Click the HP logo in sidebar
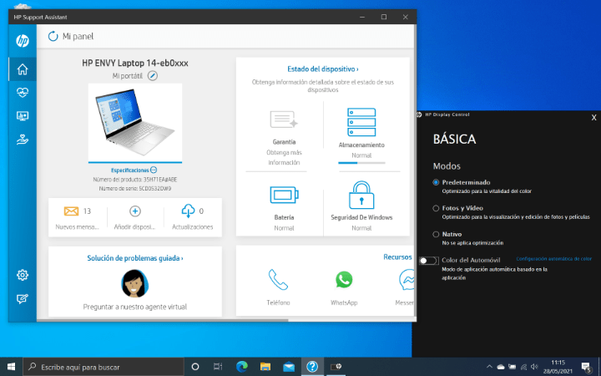The width and height of the screenshot is (601, 376). (x=23, y=41)
